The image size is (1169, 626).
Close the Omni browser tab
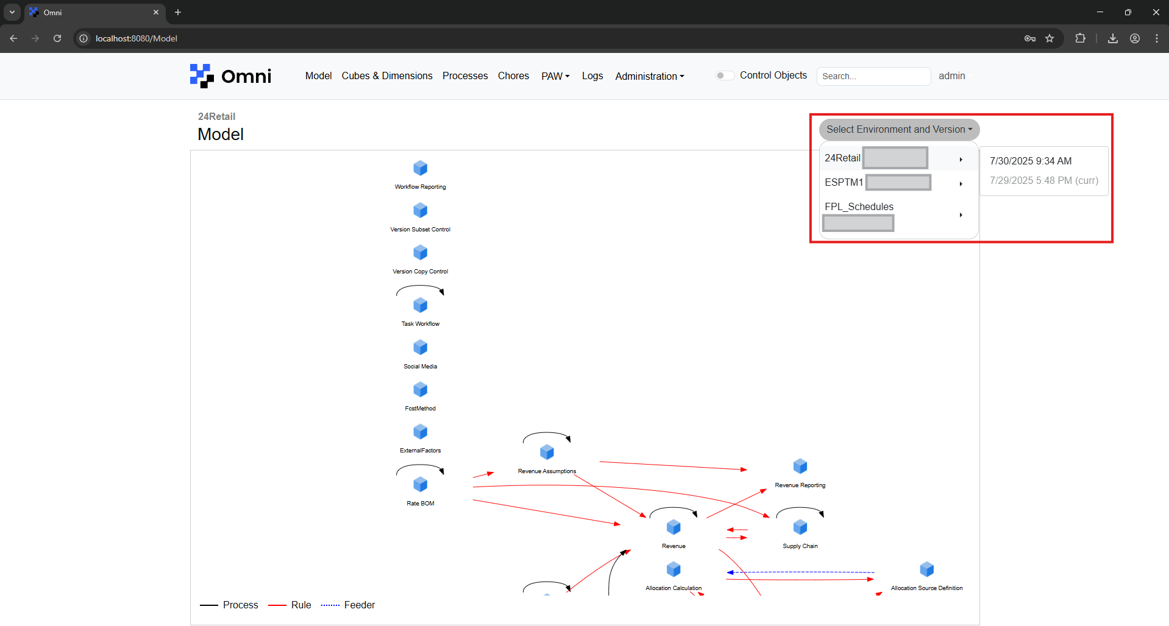point(156,12)
